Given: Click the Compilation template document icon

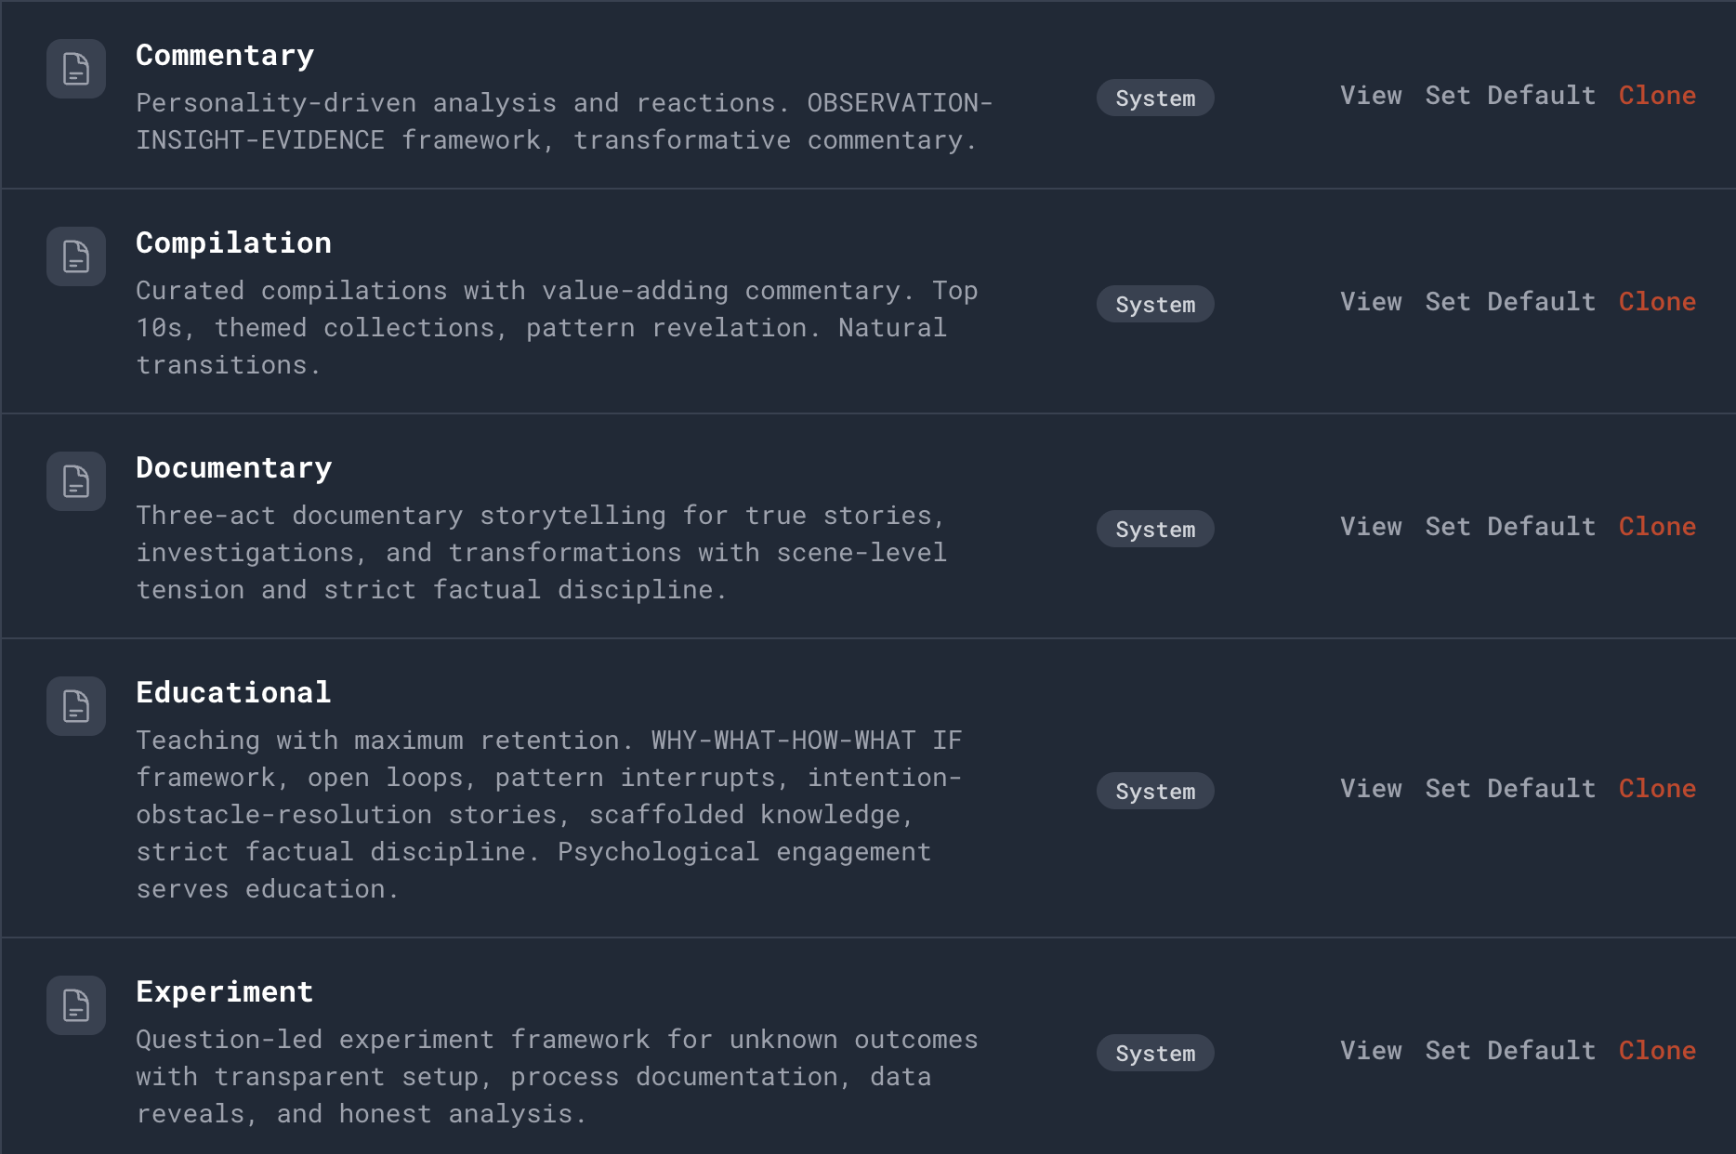Looking at the screenshot, I should click(75, 256).
